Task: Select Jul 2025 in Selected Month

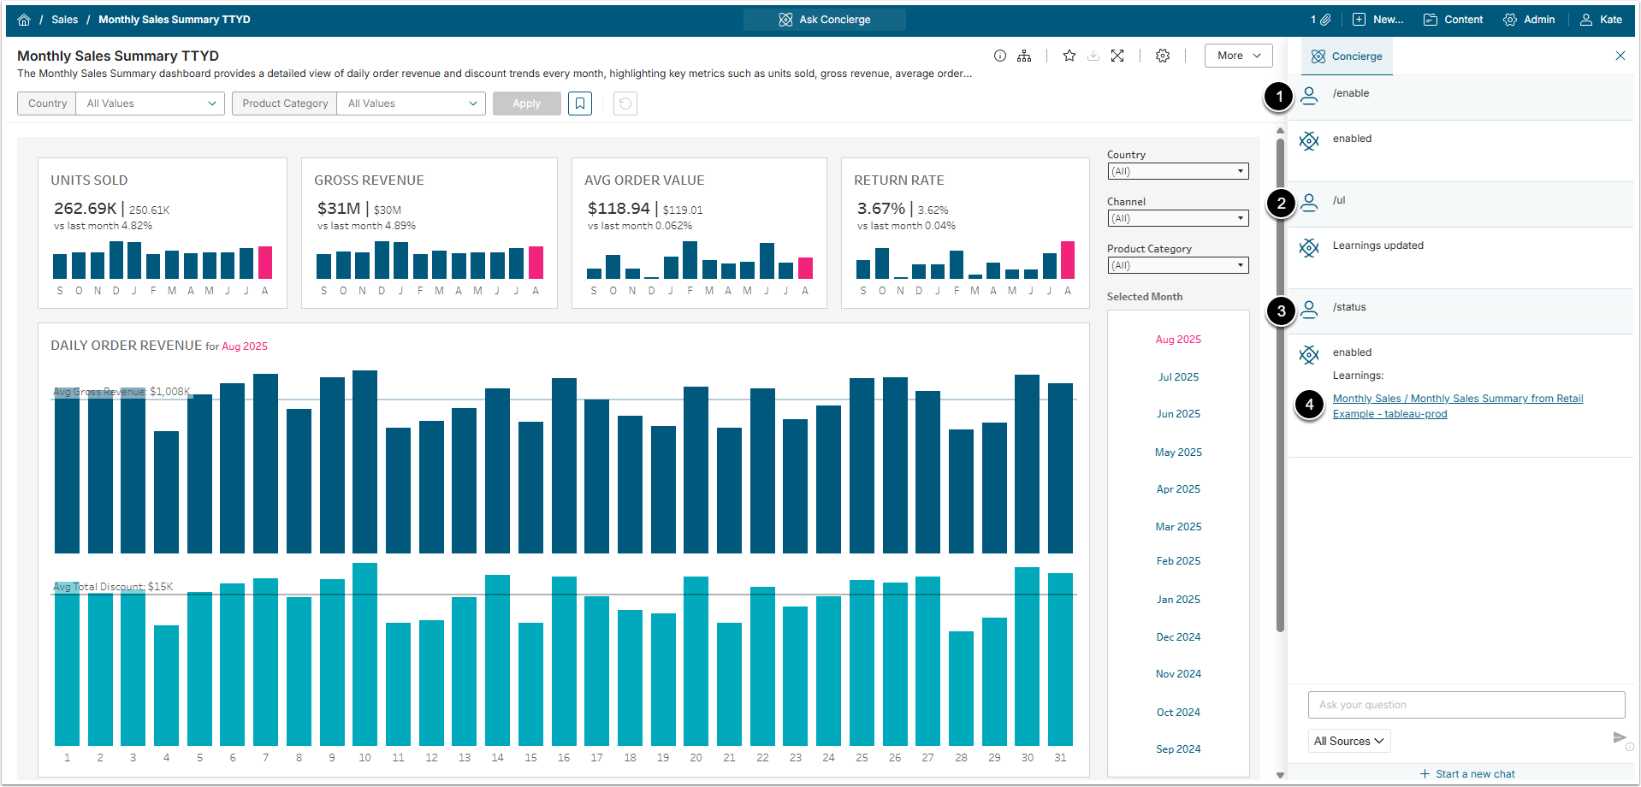Action: pos(1178,377)
